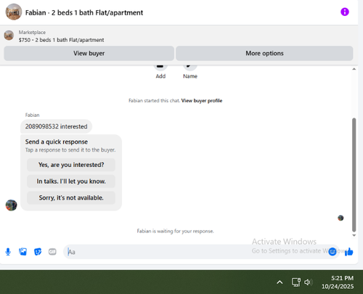Click chat scrollbar up arrow
Viewport: 363px width, 294px height.
tap(354, 69)
